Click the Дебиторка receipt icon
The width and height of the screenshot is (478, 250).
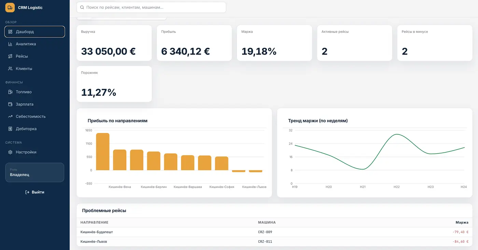coord(10,129)
